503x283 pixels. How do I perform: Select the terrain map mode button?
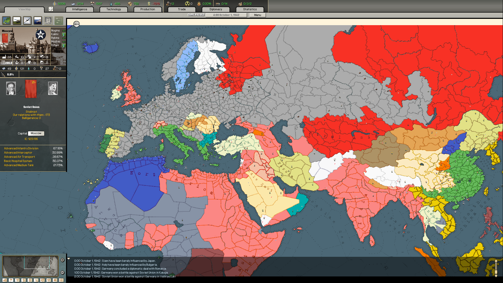5,280
